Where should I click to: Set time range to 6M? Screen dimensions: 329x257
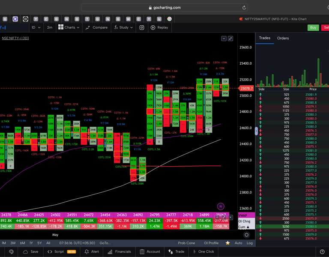click(x=22, y=243)
